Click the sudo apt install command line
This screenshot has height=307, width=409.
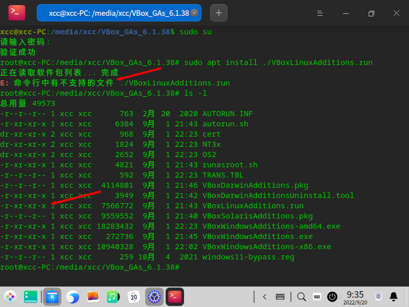click(278, 62)
